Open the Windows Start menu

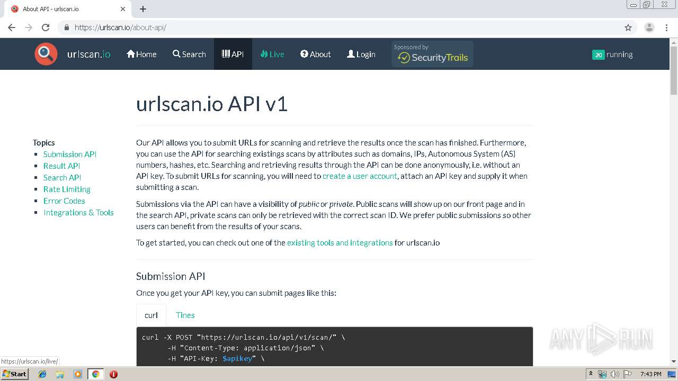(14, 374)
